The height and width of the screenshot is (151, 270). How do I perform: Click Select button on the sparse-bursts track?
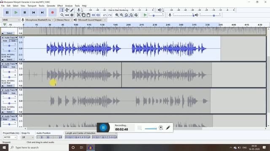[10, 112]
